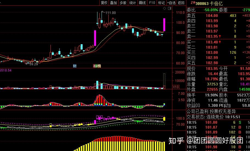Open the 叠加 overlay menu
Image resolution: width=250 pixels, height=151 pixels.
tap(114, 3)
